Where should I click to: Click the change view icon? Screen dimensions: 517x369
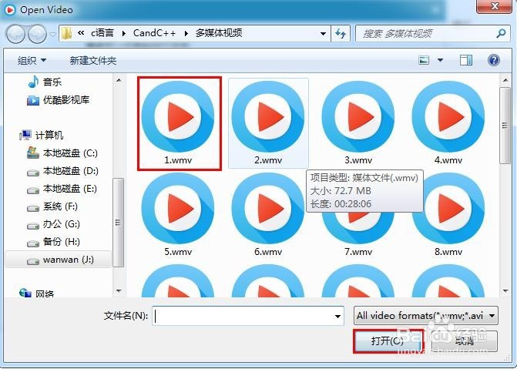(x=424, y=60)
